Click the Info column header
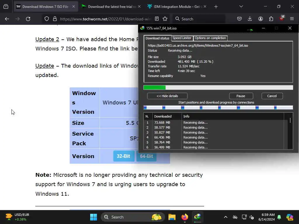299x224 pixels. pos(233,116)
